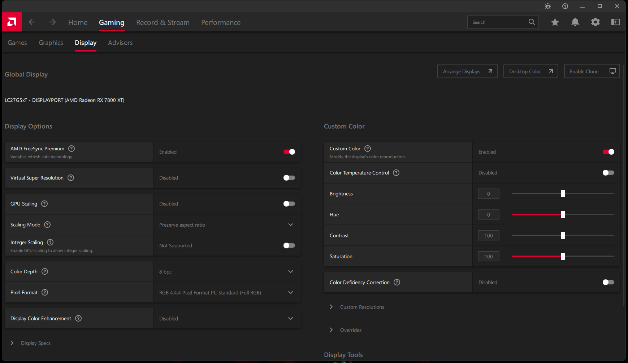Adjust the Contrast slider handle
628x363 pixels.
click(x=563, y=235)
